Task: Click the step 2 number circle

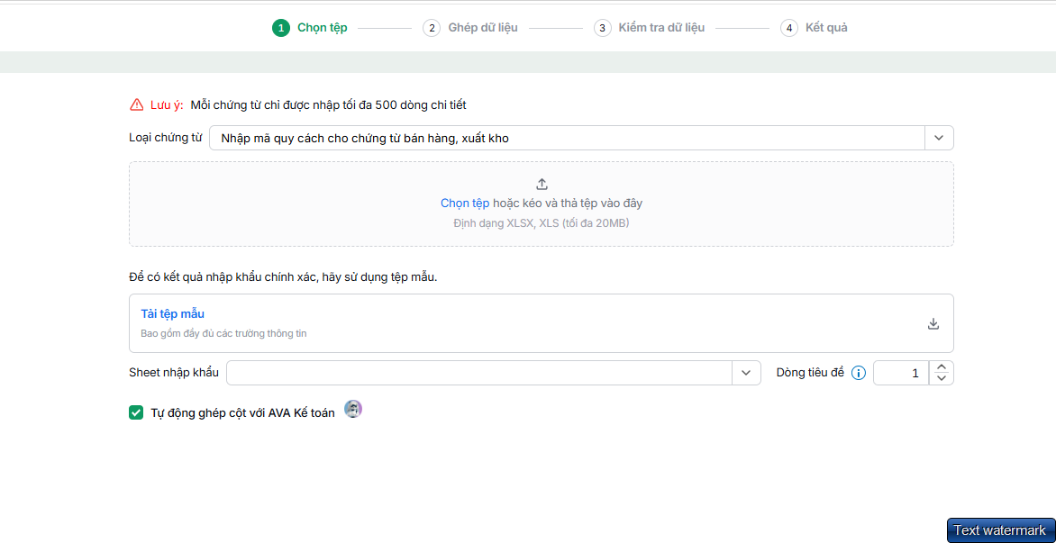Action: coord(431,28)
